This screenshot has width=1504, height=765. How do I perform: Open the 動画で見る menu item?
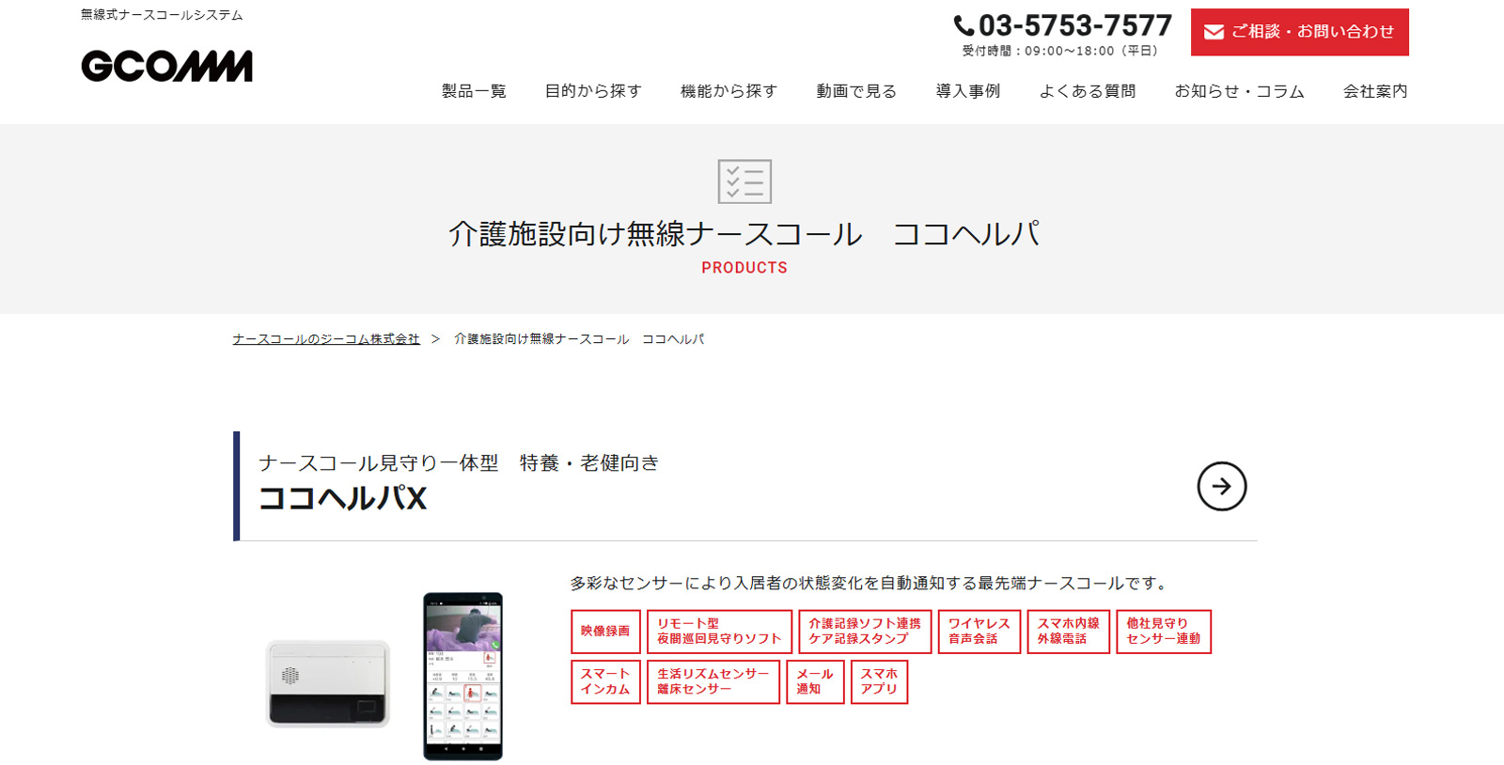pos(856,91)
